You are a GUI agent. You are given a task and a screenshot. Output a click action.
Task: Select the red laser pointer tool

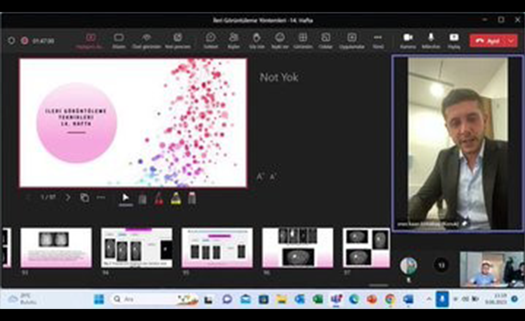pos(159,199)
